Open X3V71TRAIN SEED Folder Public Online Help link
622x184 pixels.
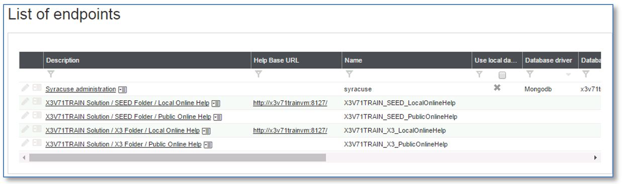click(x=128, y=117)
